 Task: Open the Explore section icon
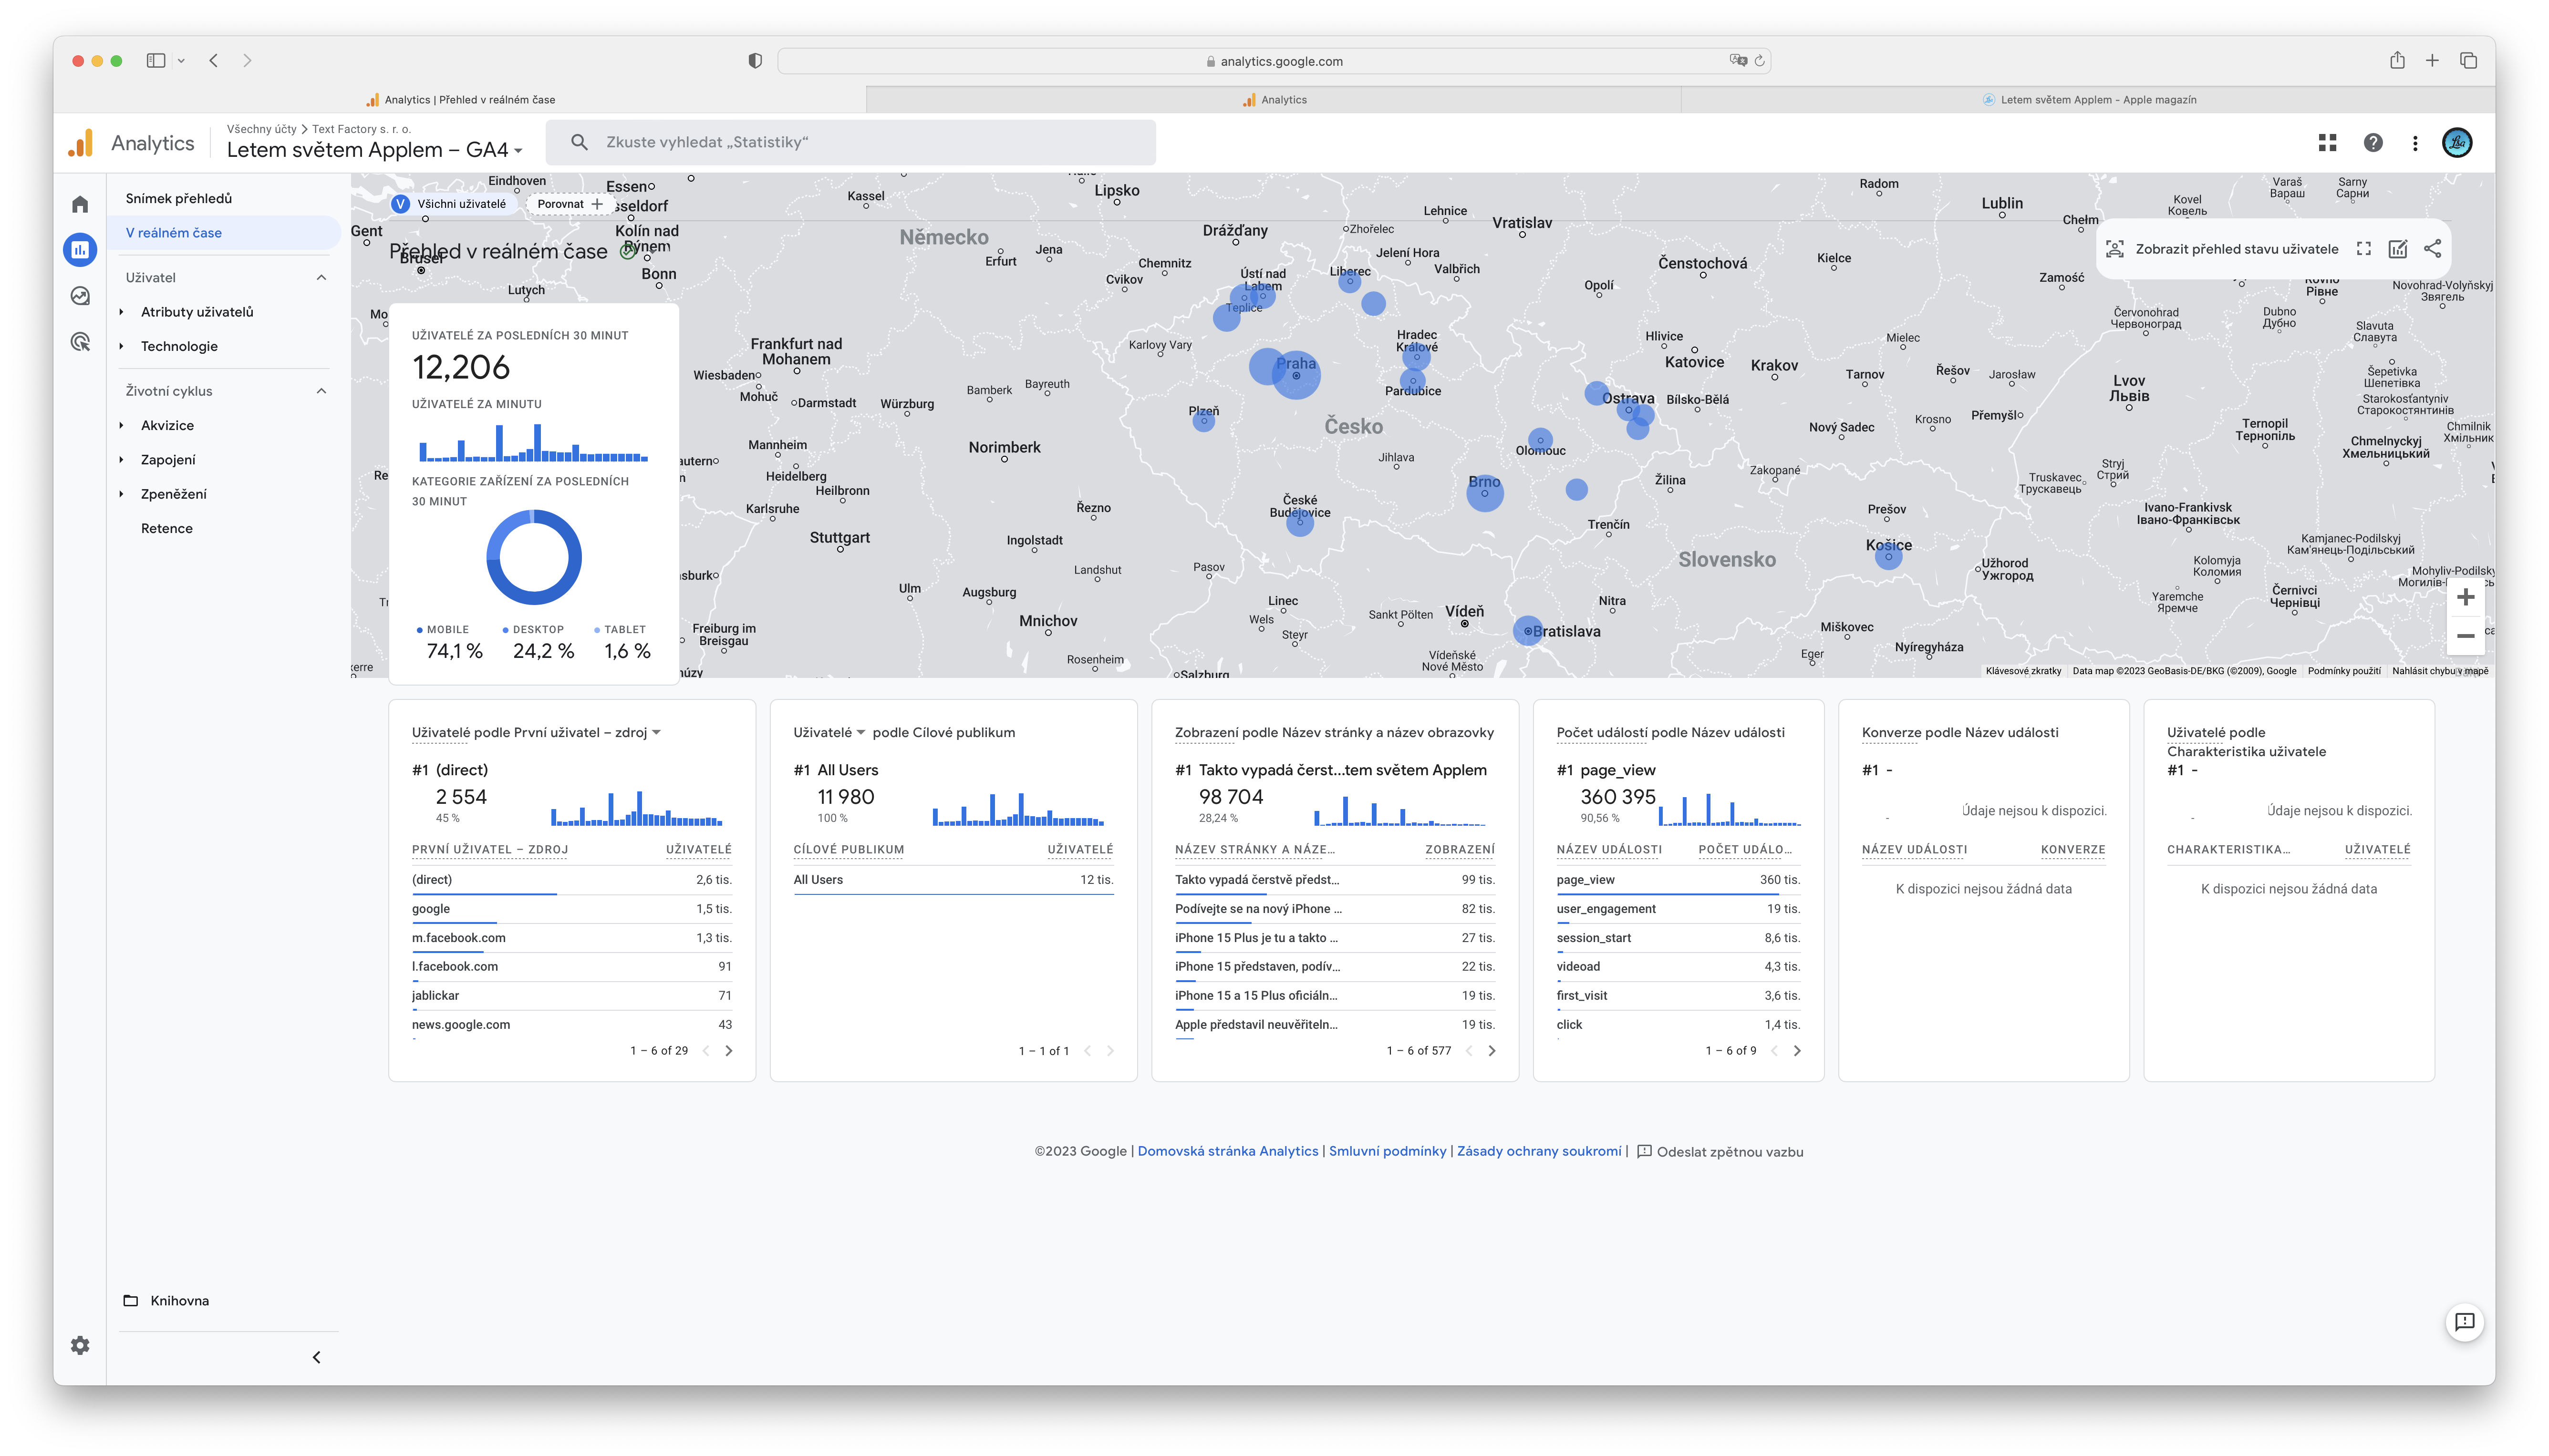point(80,296)
